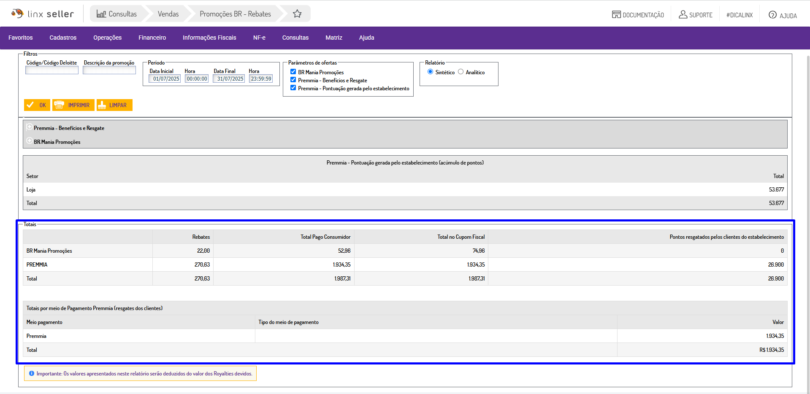This screenshot has width=810, height=394.
Task: Click the Data Inicial date field
Action: coord(165,79)
